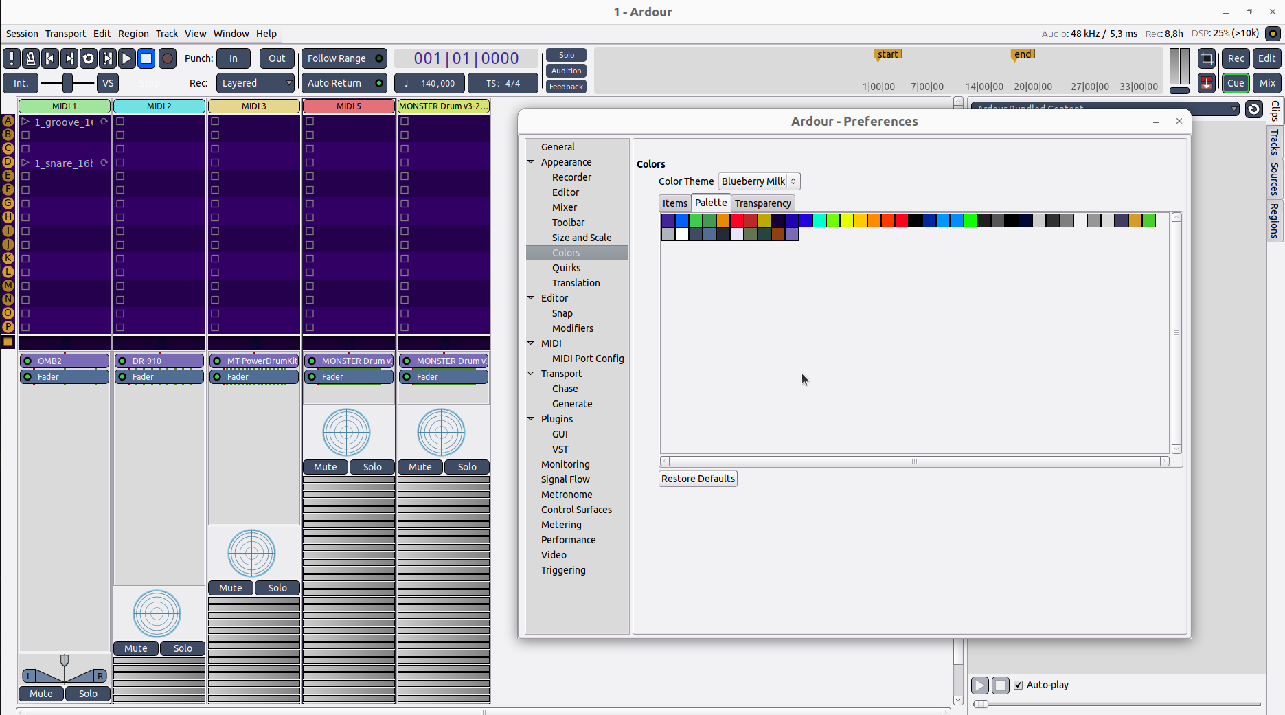Open the Color Theme dropdown
The image size is (1285, 715).
point(759,181)
